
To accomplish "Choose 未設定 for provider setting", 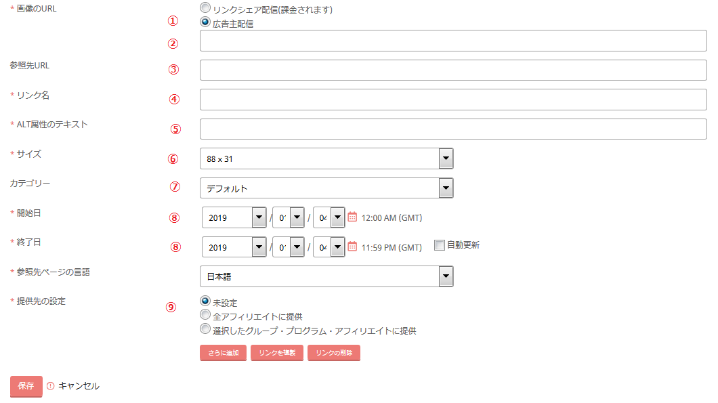I will pos(205,301).
